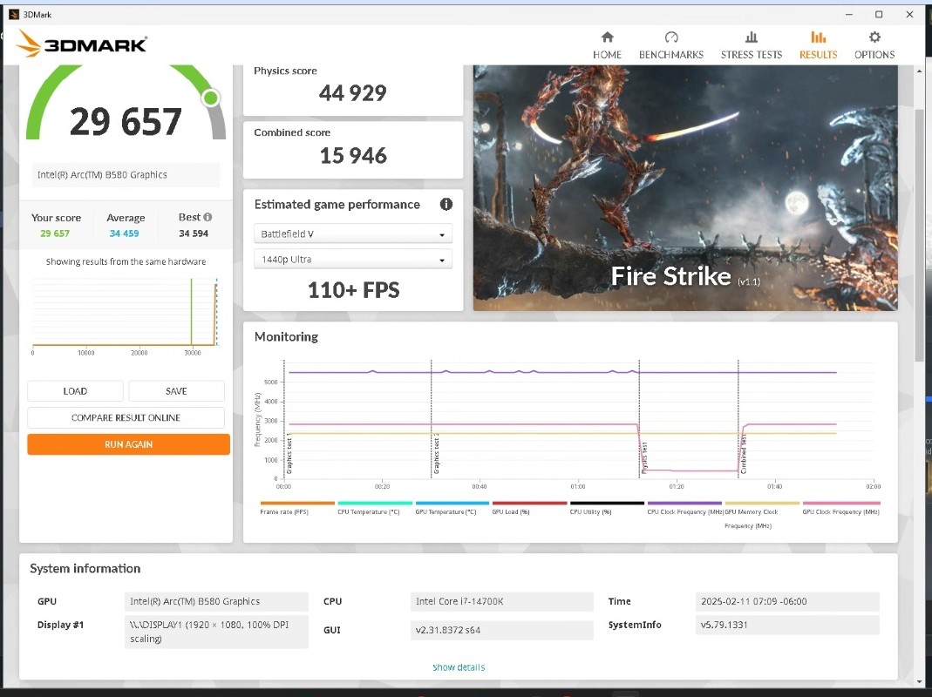This screenshot has height=697, width=932.
Task: Click COMPARE RESULT ONLINE button
Action: [126, 418]
